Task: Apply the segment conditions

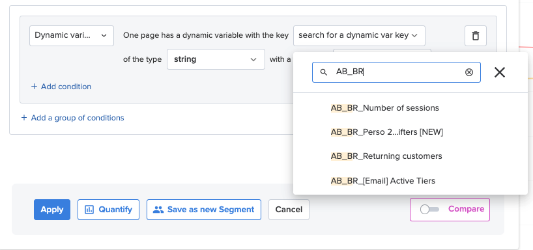Action: click(52, 210)
